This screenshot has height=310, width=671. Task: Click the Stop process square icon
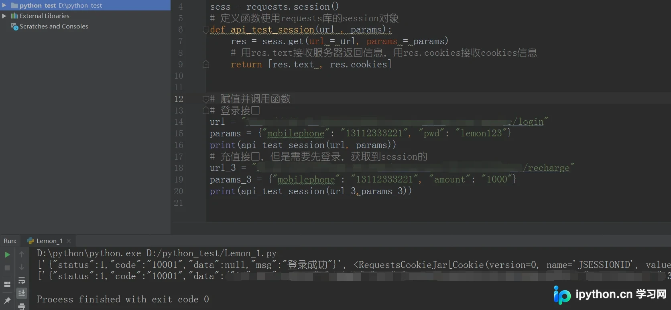click(x=7, y=267)
